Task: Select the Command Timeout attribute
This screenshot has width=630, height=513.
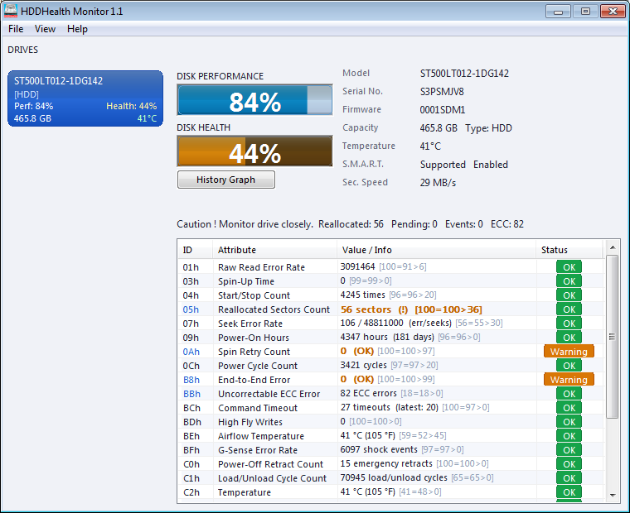Action: tap(258, 408)
